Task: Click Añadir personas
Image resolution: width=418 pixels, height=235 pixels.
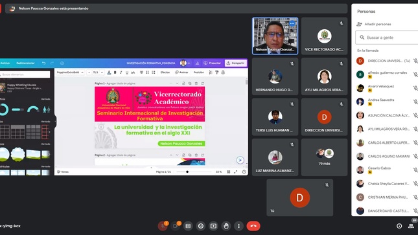Action: (x=374, y=24)
